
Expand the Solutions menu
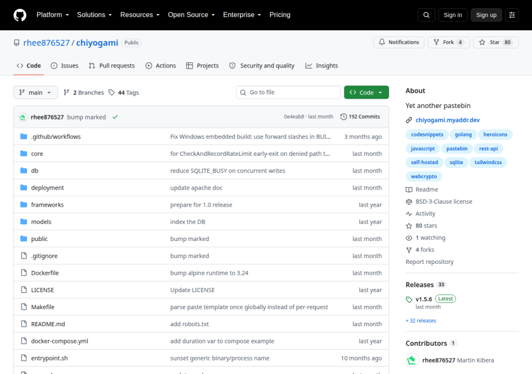(95, 15)
